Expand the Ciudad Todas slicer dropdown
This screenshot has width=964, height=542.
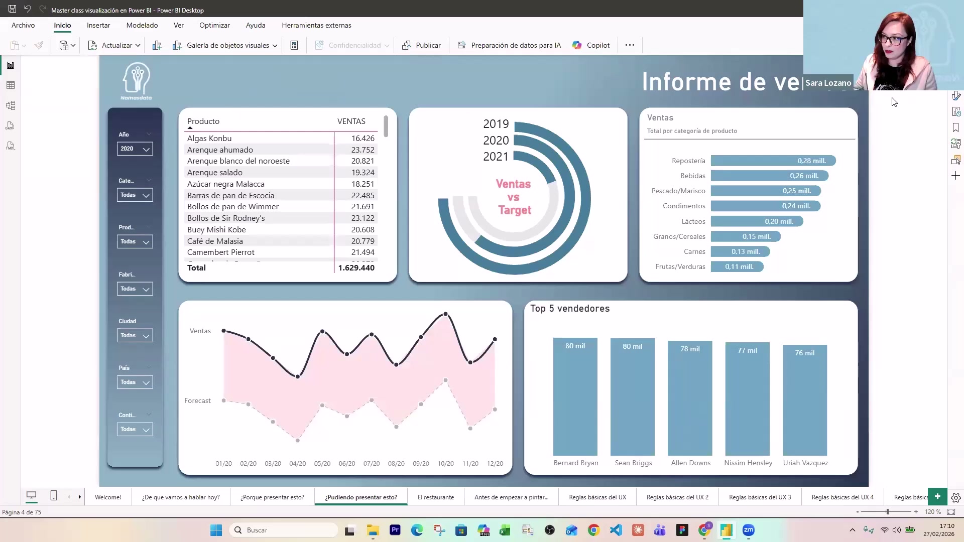146,336
